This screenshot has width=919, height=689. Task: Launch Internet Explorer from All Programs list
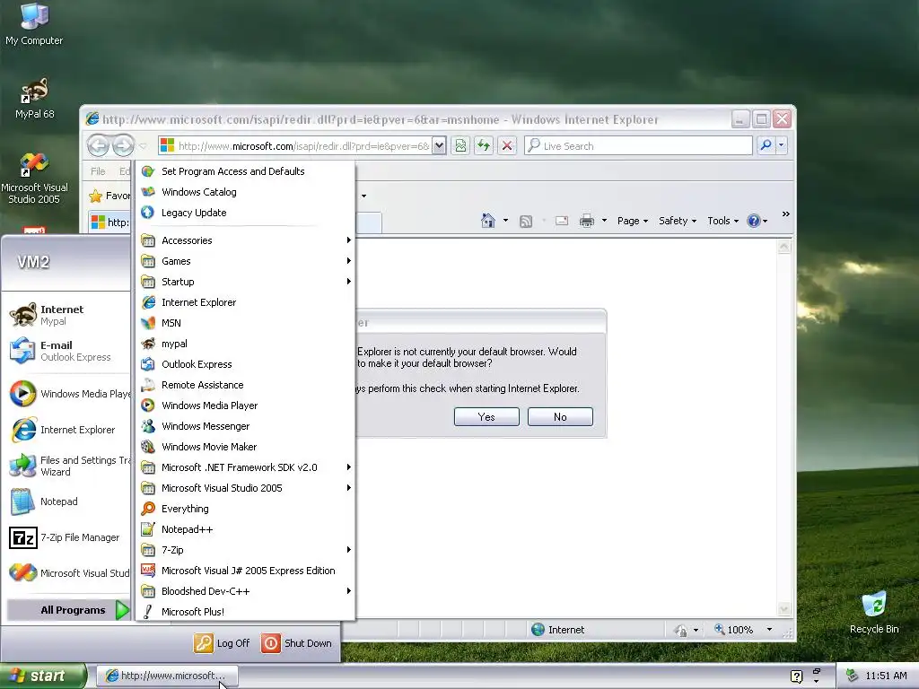[246, 302]
